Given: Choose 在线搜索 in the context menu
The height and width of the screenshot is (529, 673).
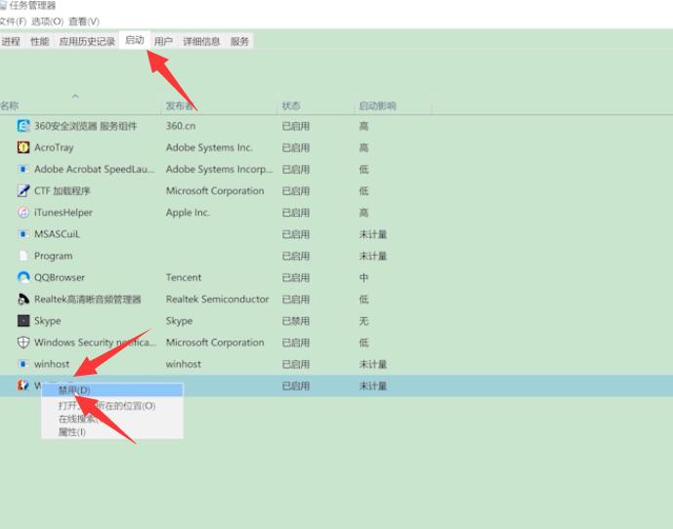Looking at the screenshot, I should click(x=112, y=419).
